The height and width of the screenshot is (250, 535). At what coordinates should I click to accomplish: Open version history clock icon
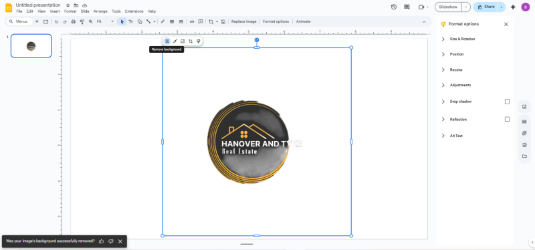(394, 7)
